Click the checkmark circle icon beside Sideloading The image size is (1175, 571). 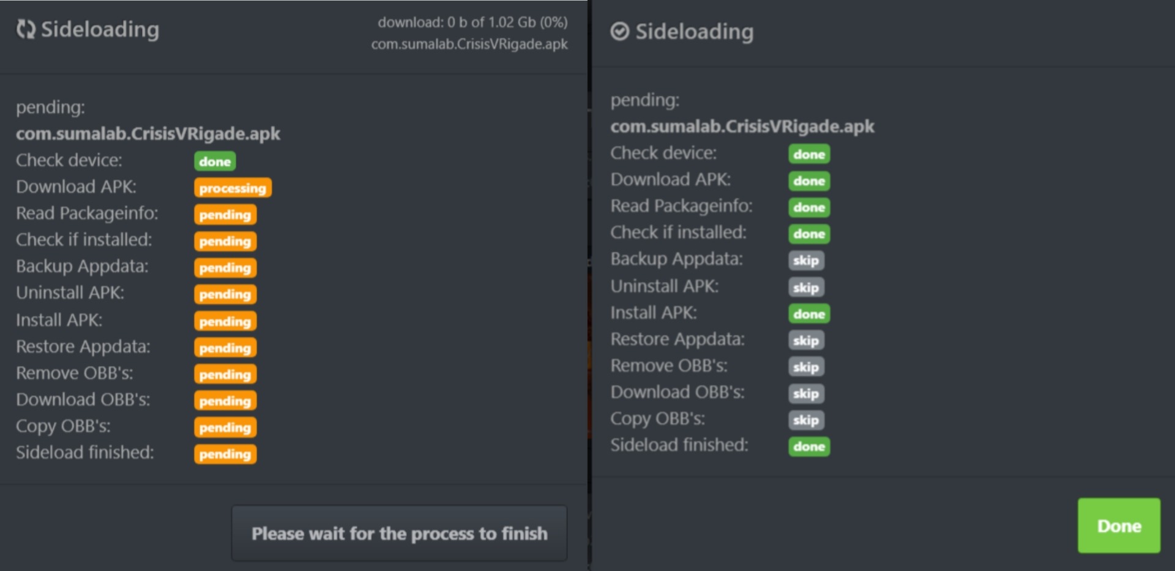(x=619, y=31)
